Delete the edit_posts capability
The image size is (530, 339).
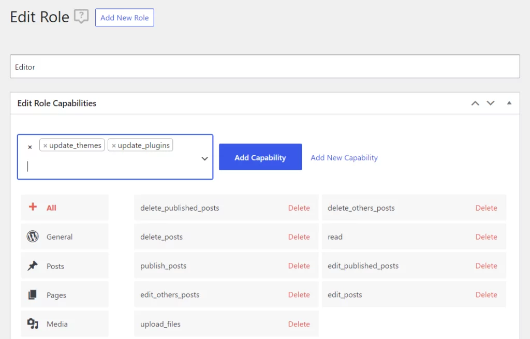(x=486, y=294)
